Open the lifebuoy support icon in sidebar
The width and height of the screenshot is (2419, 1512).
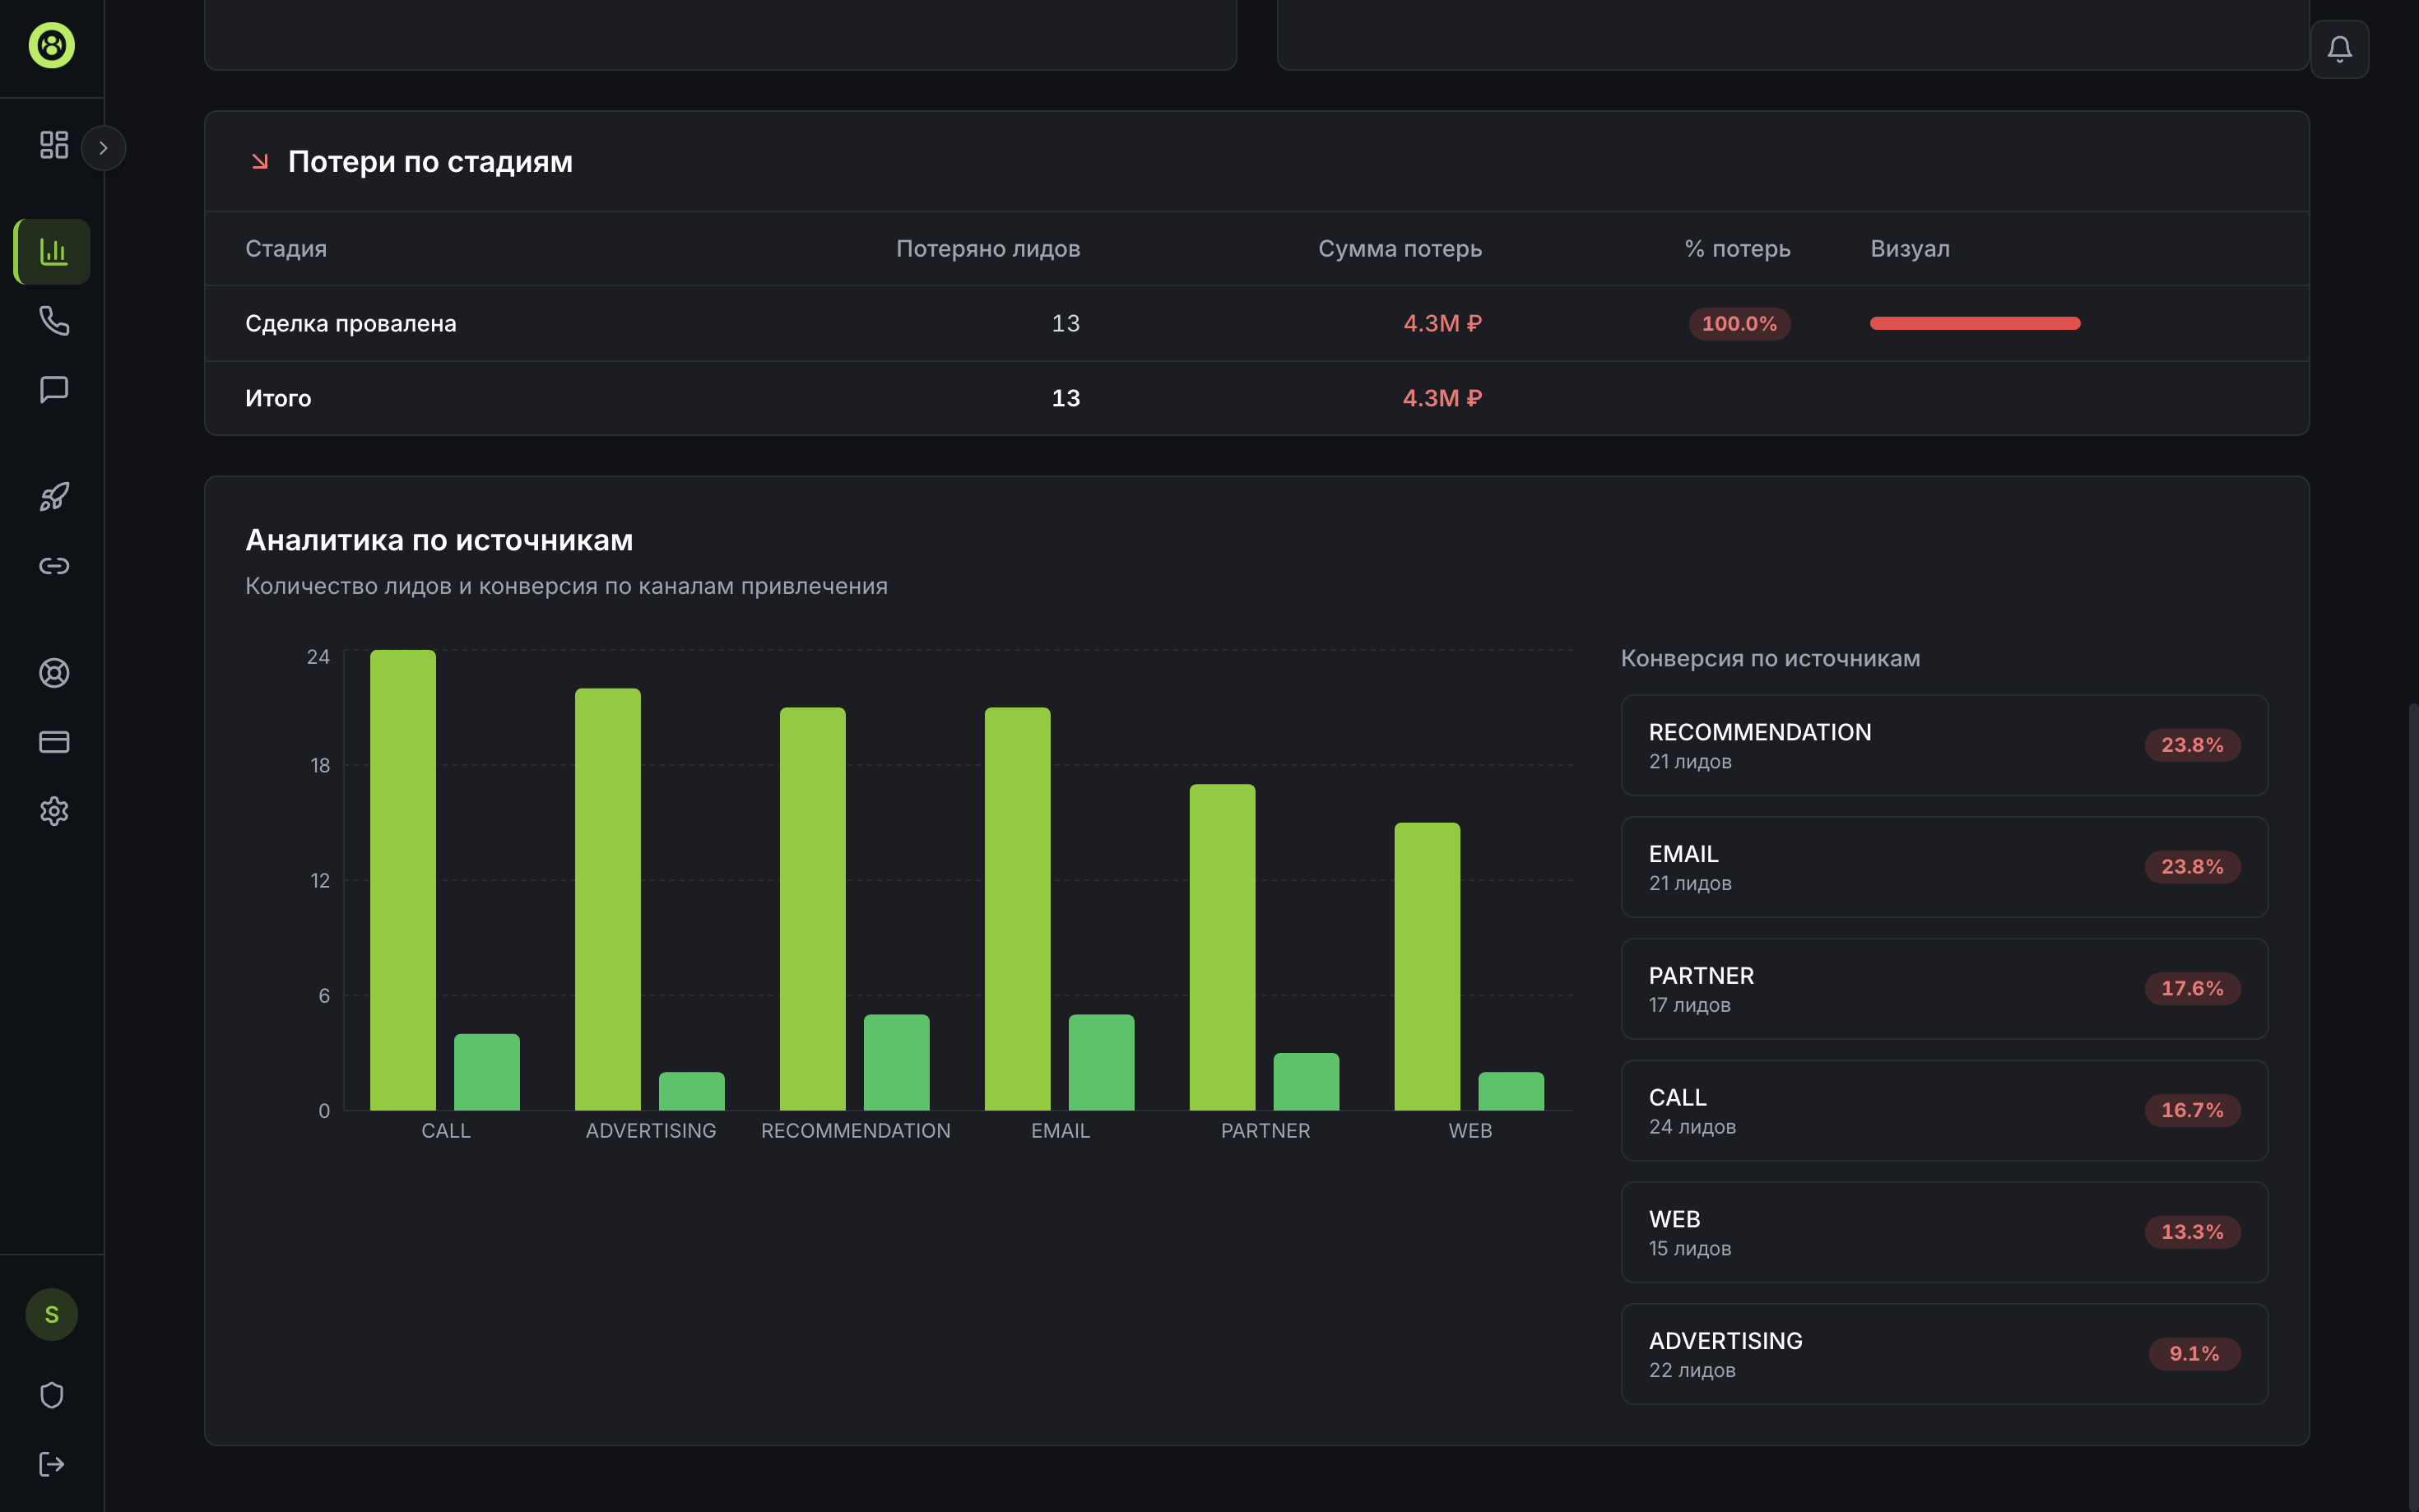pos(54,673)
